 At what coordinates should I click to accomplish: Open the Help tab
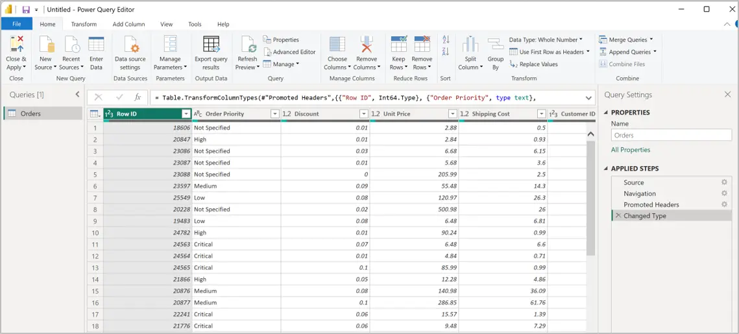point(223,24)
